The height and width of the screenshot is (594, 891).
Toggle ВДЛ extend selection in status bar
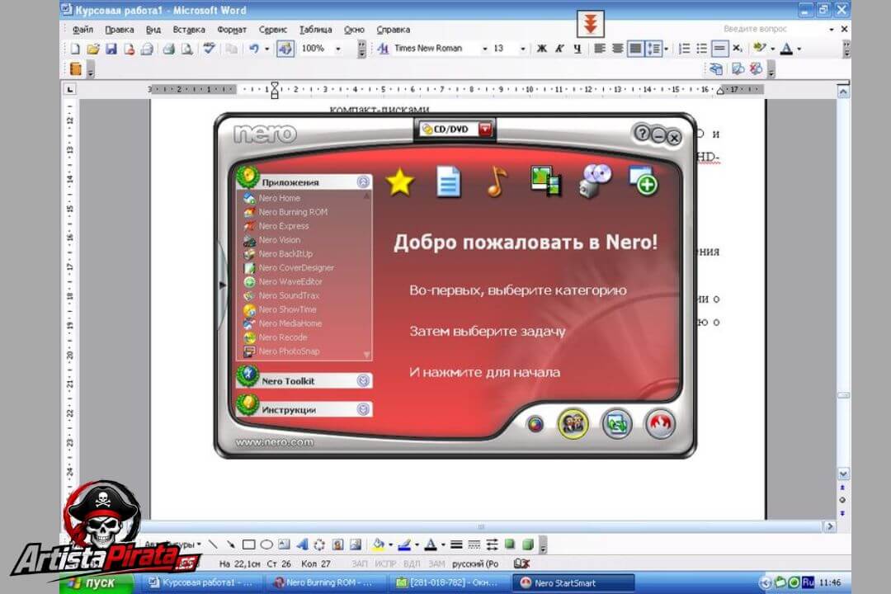(x=412, y=563)
